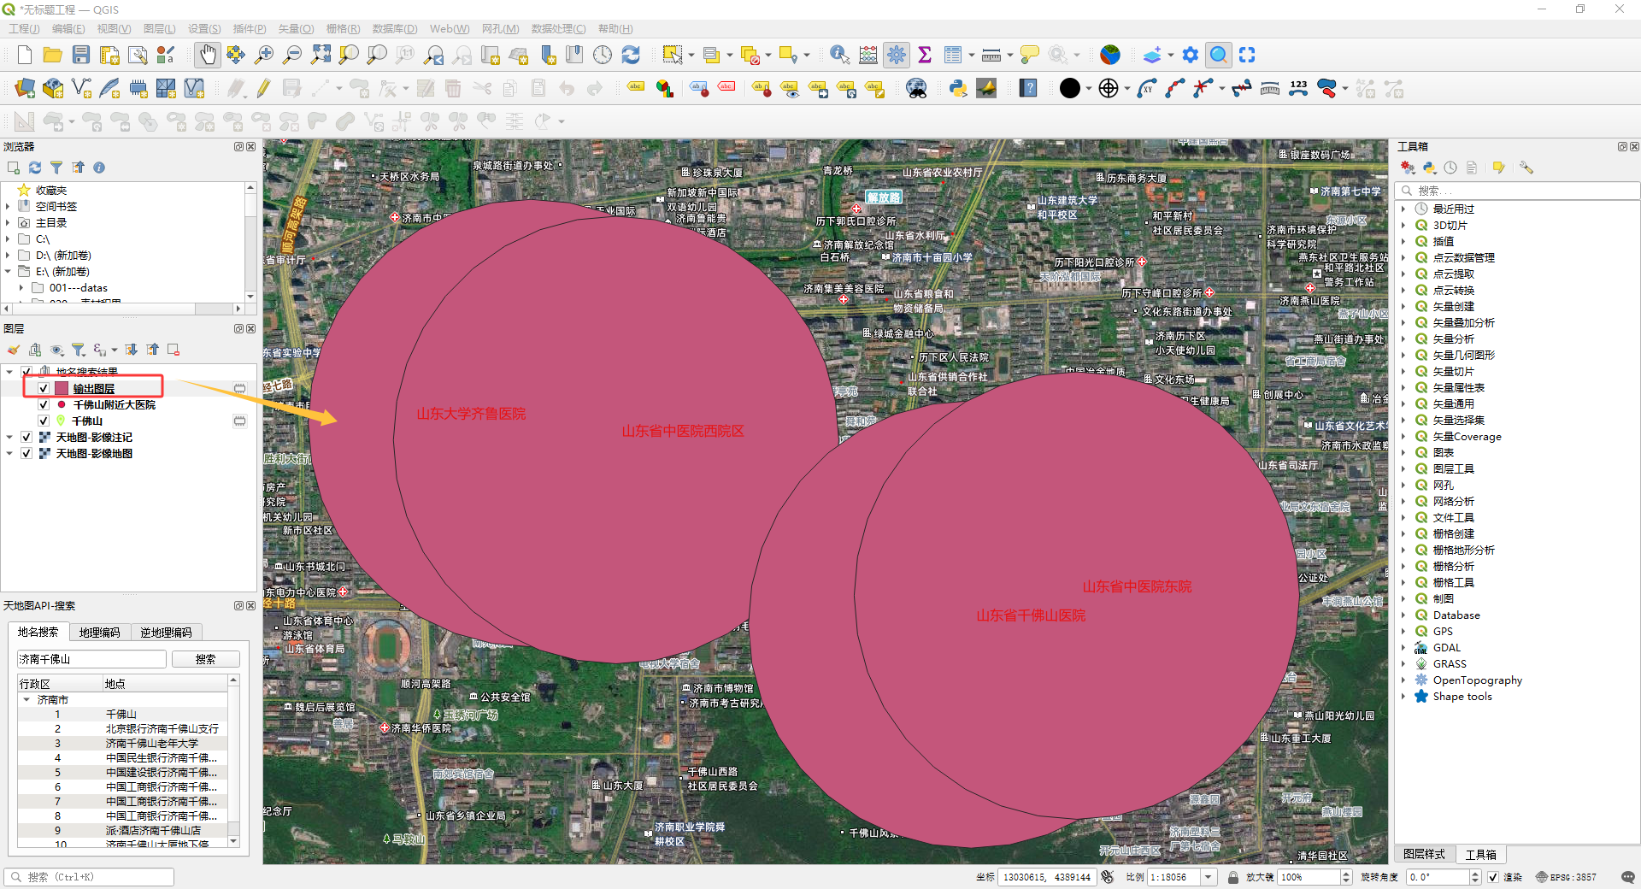This screenshot has width=1641, height=889.
Task: Toggle visibility of 输出图层 layer
Action: (x=44, y=388)
